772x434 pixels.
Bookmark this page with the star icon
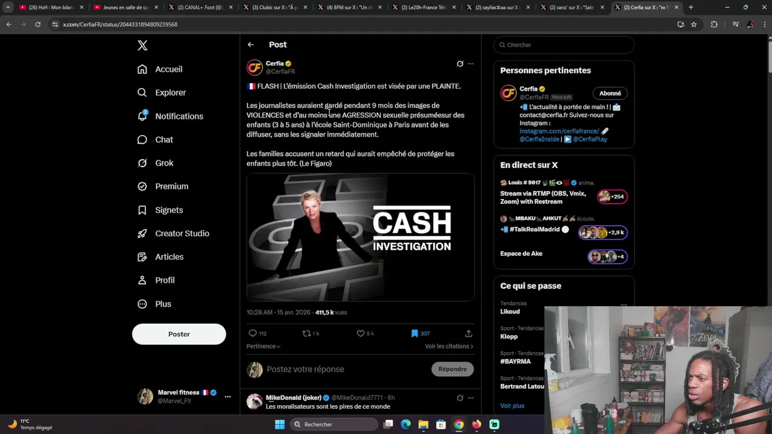[x=694, y=24]
